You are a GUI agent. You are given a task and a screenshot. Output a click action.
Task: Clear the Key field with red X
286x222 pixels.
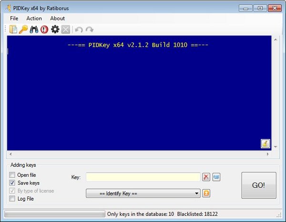pyautogui.click(x=206, y=177)
